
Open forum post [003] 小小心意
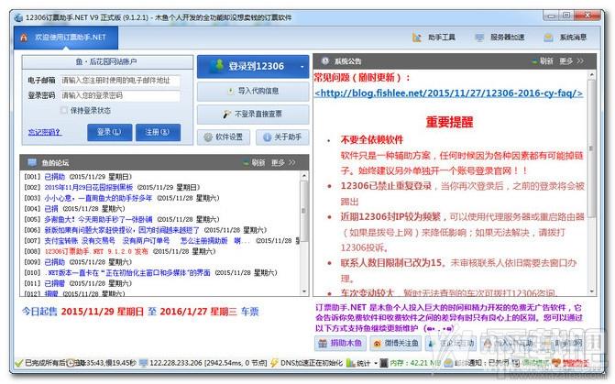coord(98,198)
